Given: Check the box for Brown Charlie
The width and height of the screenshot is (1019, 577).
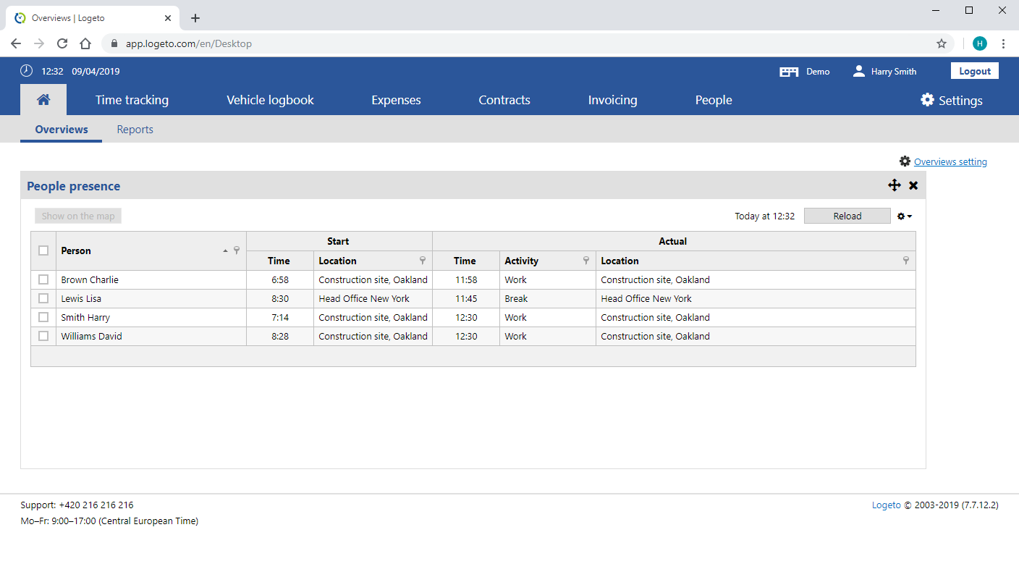Looking at the screenshot, I should pos(43,279).
